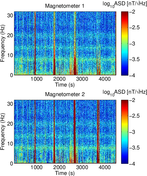Click the 4000 tick label on the top plot's time axis
This screenshot has width=147, height=176.
[x=105, y=79]
